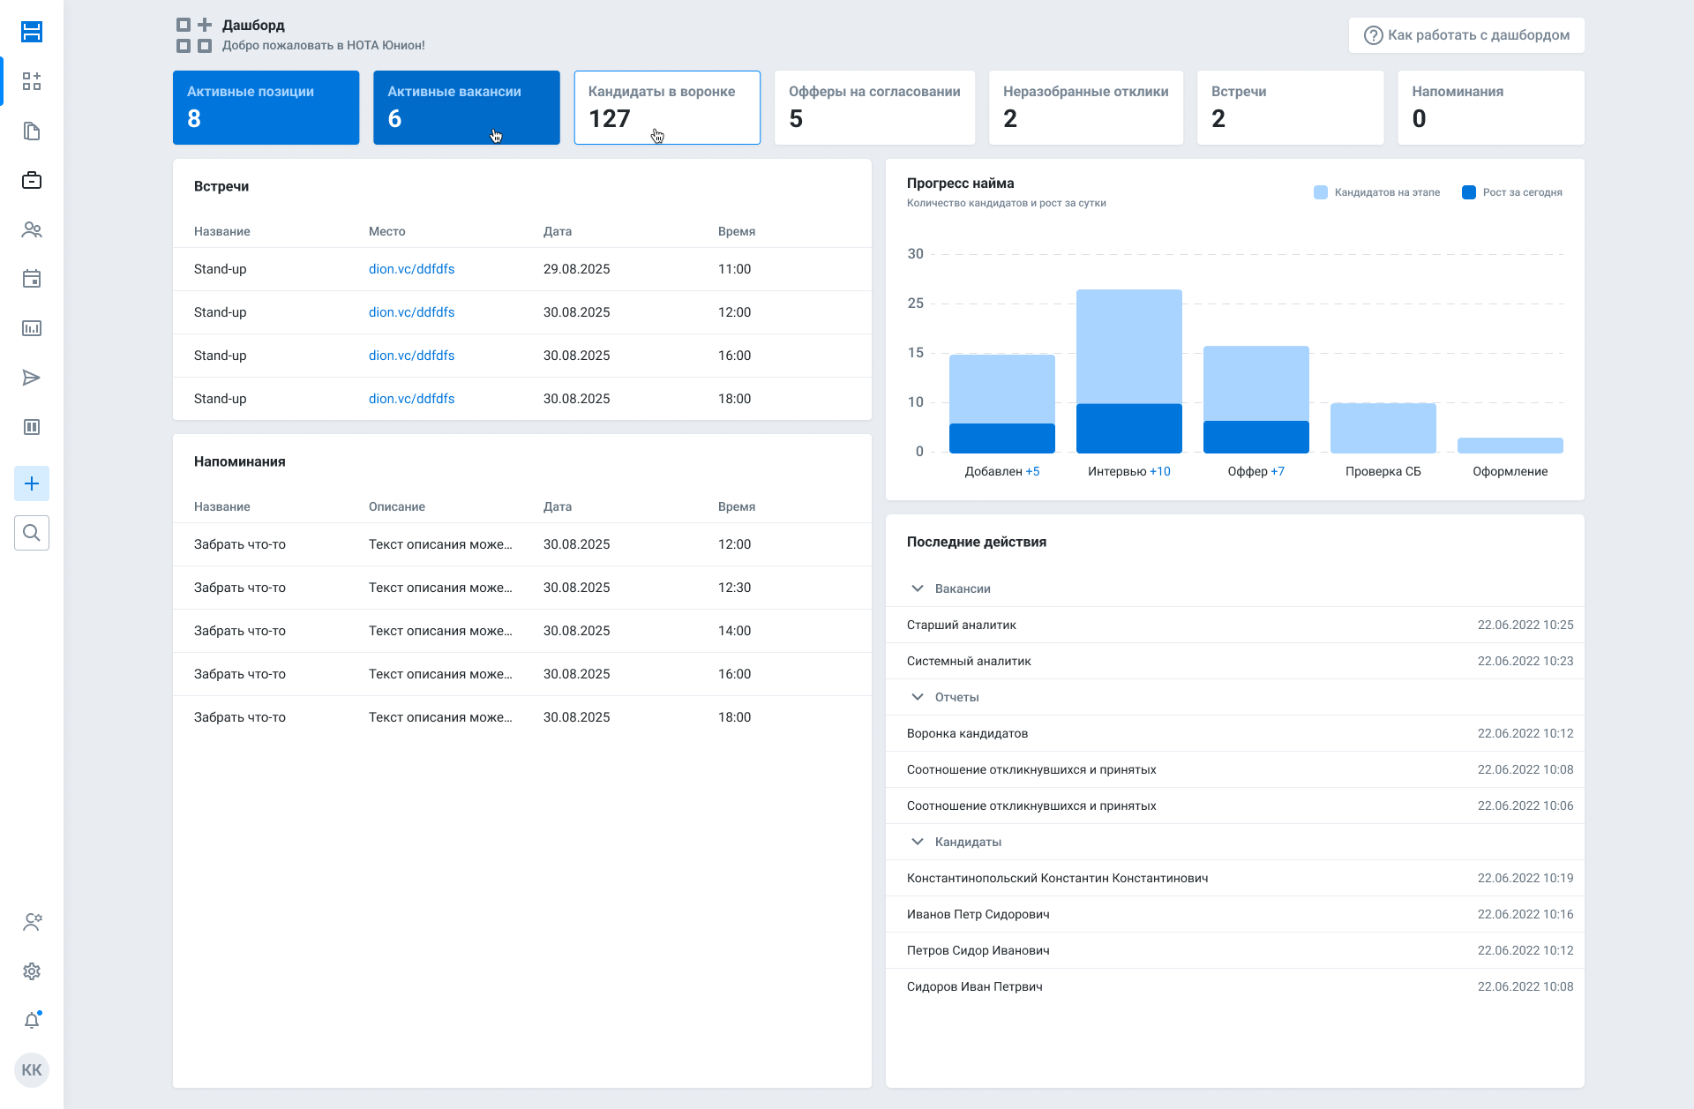Click the Интервью bar in hiring chart

[x=1128, y=371]
